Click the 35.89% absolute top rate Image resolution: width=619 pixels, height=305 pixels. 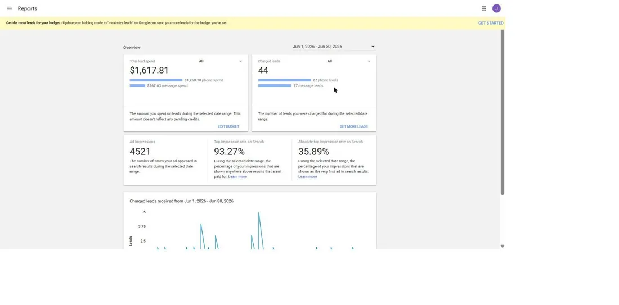pos(313,152)
